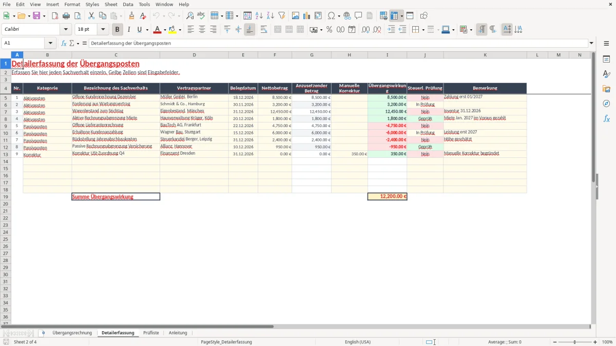Click the zoom out minus button
This screenshot has height=346, width=616.
555,342
